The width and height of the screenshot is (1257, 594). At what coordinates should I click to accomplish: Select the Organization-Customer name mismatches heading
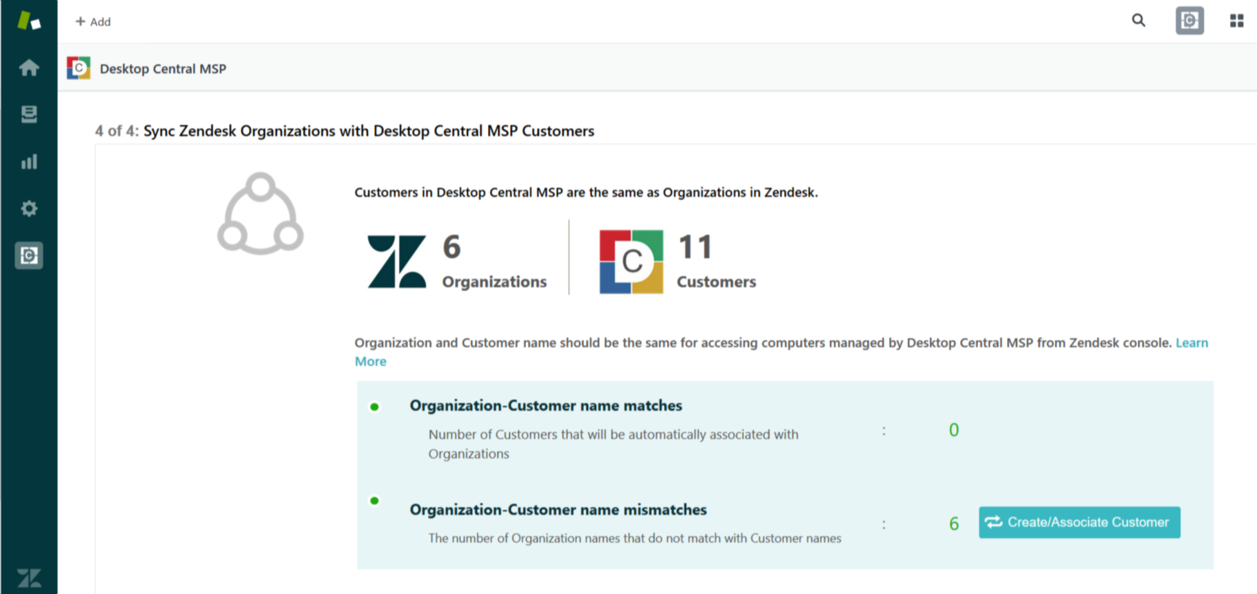558,510
